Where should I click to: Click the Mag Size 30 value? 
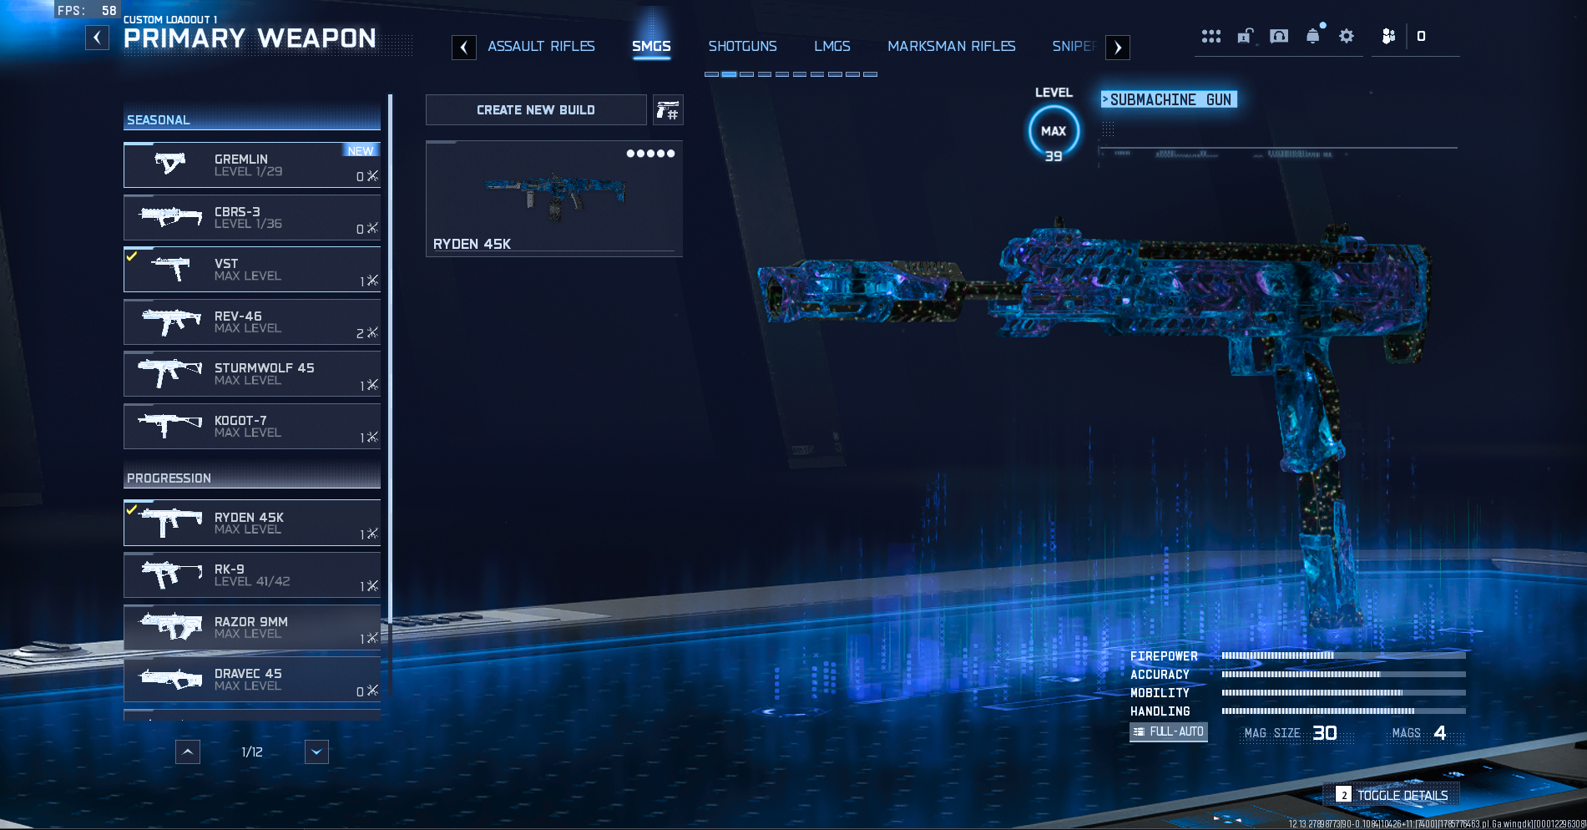click(x=1325, y=733)
